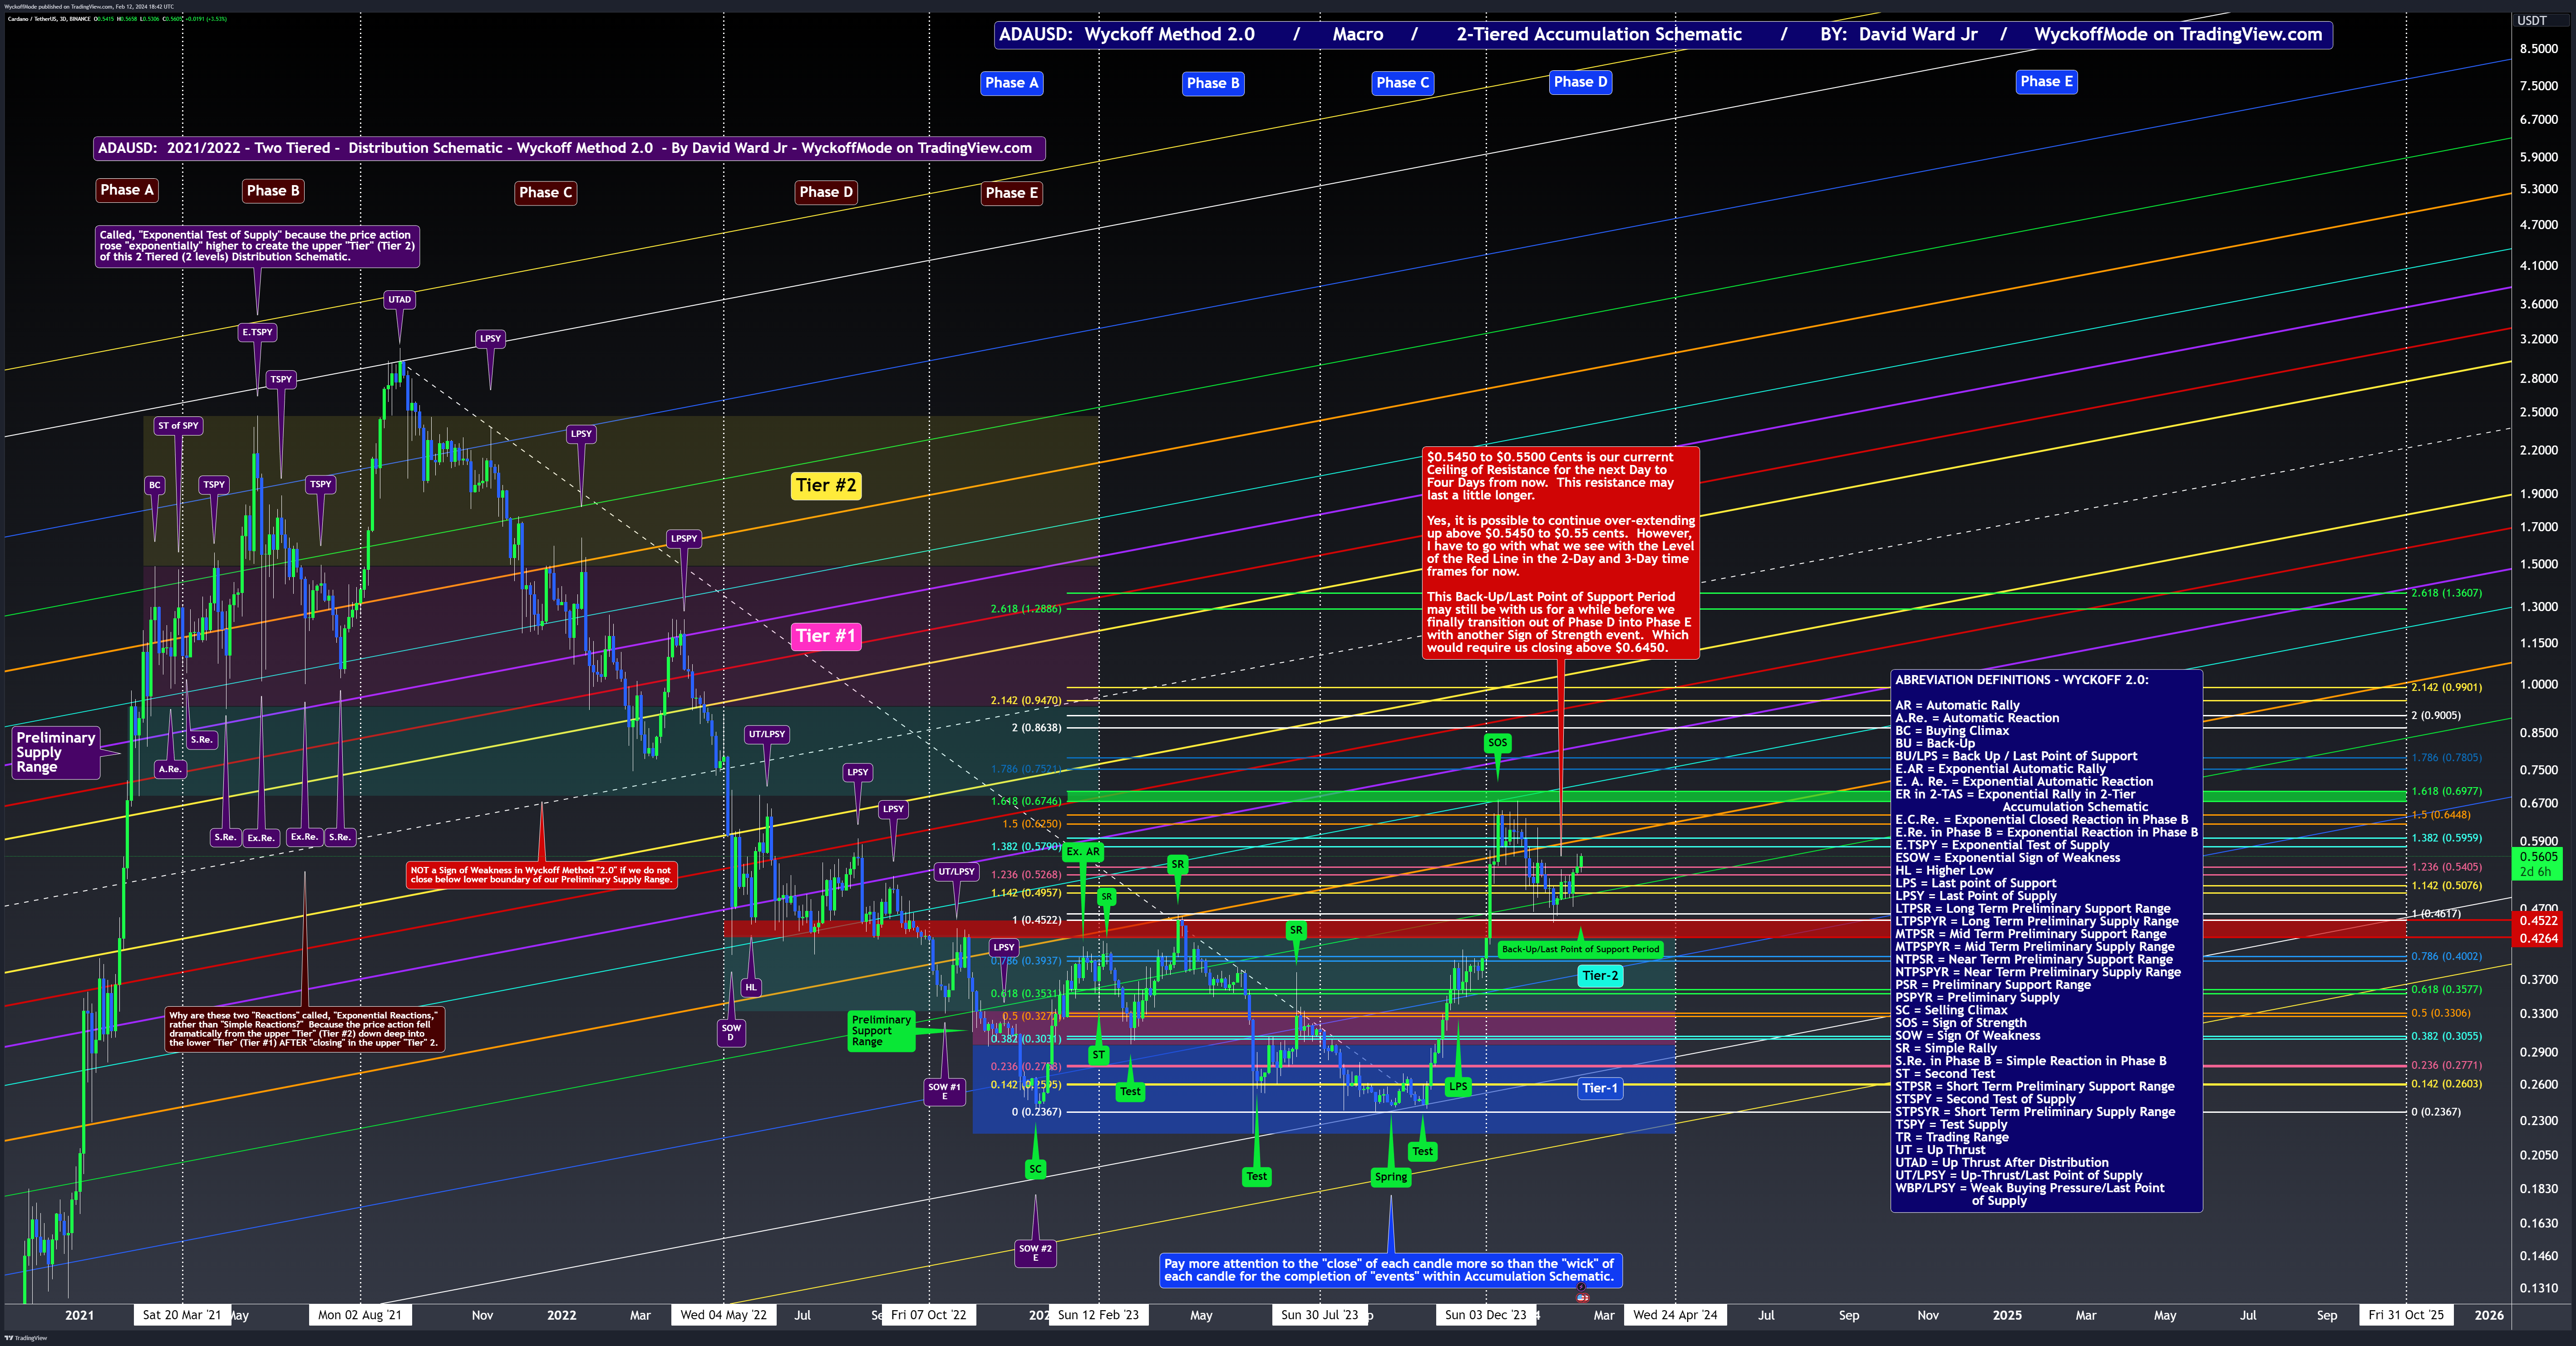
Task: Click the blue 'Pay more attention to the close' note
Action: [x=1390, y=1270]
